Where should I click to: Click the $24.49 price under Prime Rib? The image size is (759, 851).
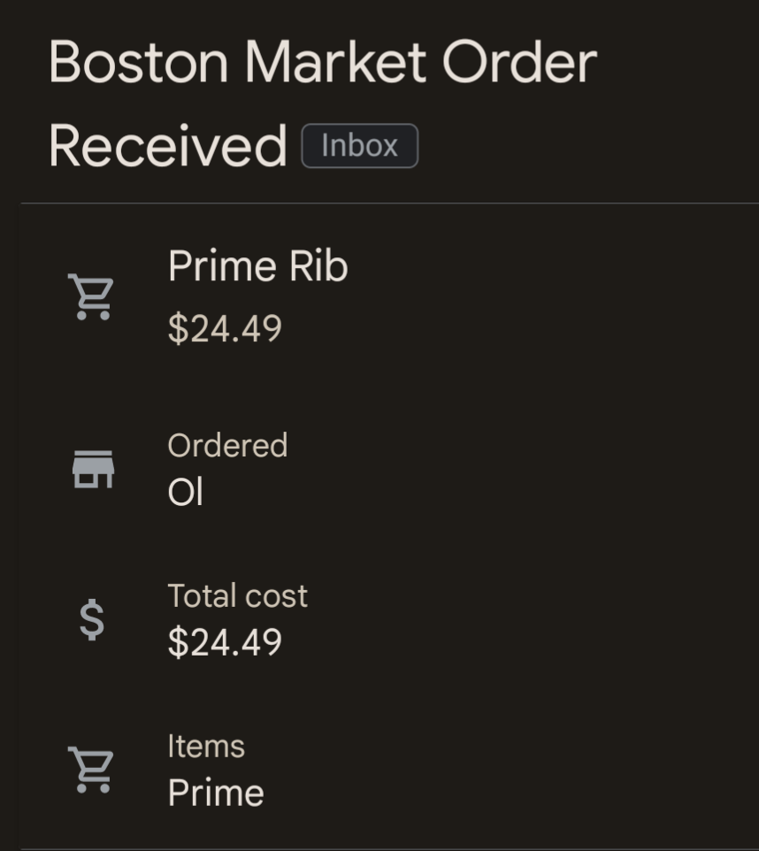(x=225, y=329)
